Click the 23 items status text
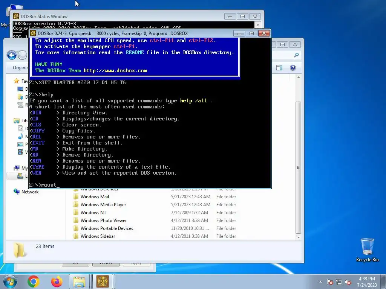This screenshot has width=386, height=289. (45, 246)
